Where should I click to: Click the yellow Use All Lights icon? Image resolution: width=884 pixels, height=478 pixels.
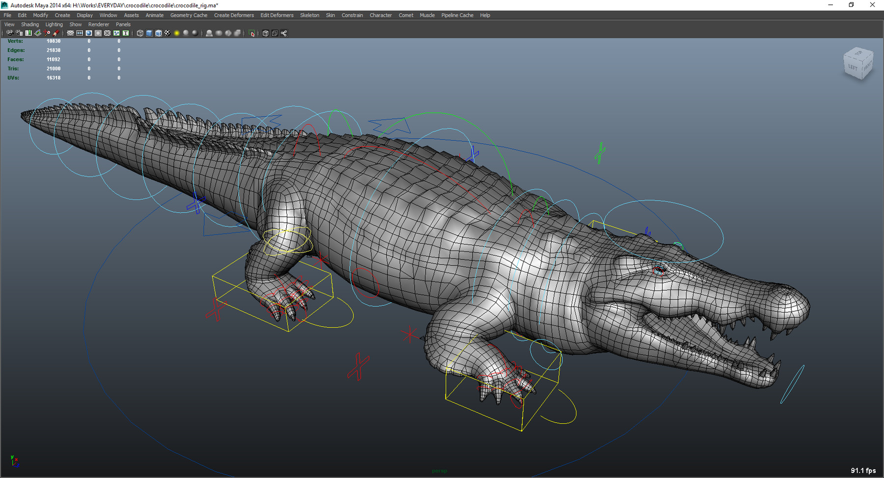[176, 33]
